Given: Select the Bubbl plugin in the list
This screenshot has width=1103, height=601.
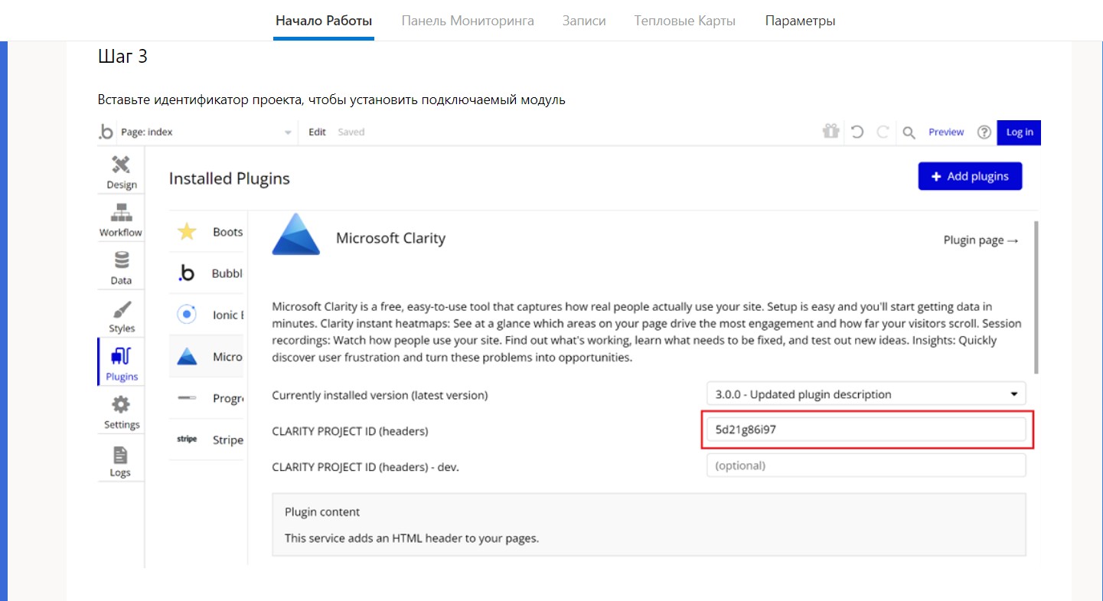Looking at the screenshot, I should [206, 273].
